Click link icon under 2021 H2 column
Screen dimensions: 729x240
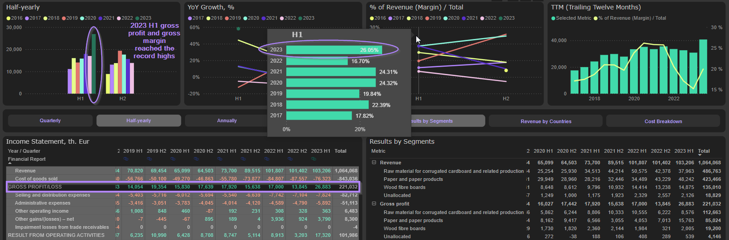pyautogui.click(x=243, y=159)
